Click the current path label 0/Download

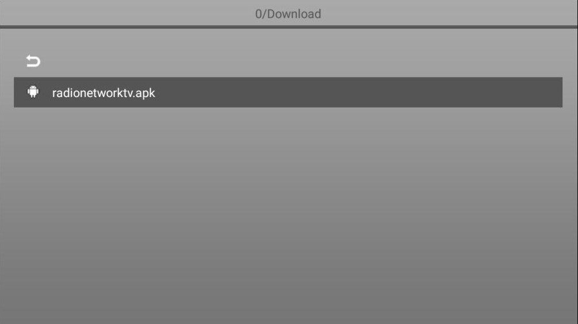pyautogui.click(x=288, y=14)
